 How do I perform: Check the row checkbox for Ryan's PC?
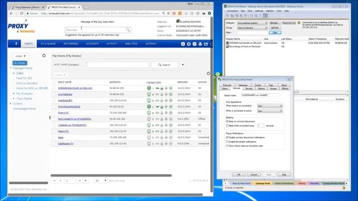point(54,113)
